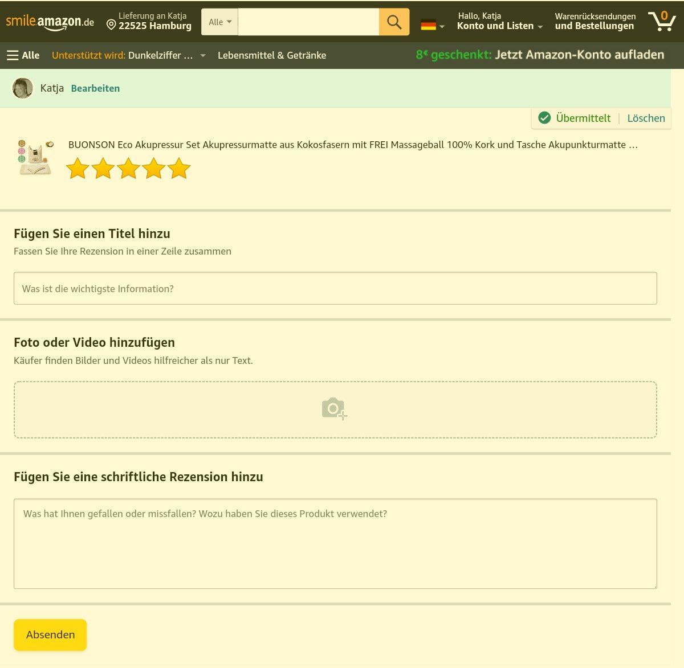The width and height of the screenshot is (684, 668).
Task: Click the BUONSON product thumbnail
Action: (x=35, y=157)
